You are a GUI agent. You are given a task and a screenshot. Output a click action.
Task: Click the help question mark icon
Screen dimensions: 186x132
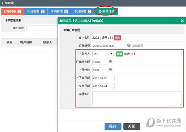pyautogui.click(x=129, y=45)
